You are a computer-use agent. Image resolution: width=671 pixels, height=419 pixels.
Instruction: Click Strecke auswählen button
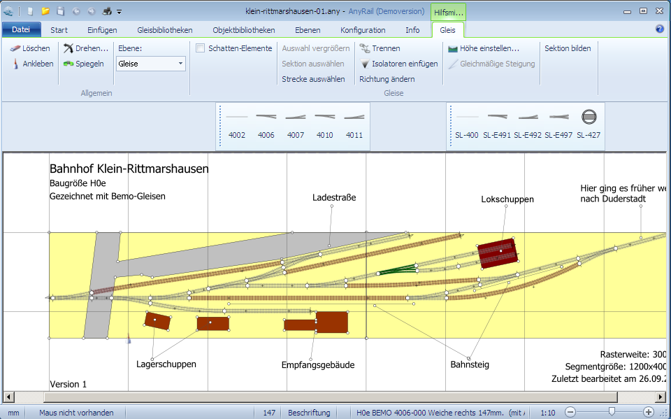pyautogui.click(x=313, y=79)
